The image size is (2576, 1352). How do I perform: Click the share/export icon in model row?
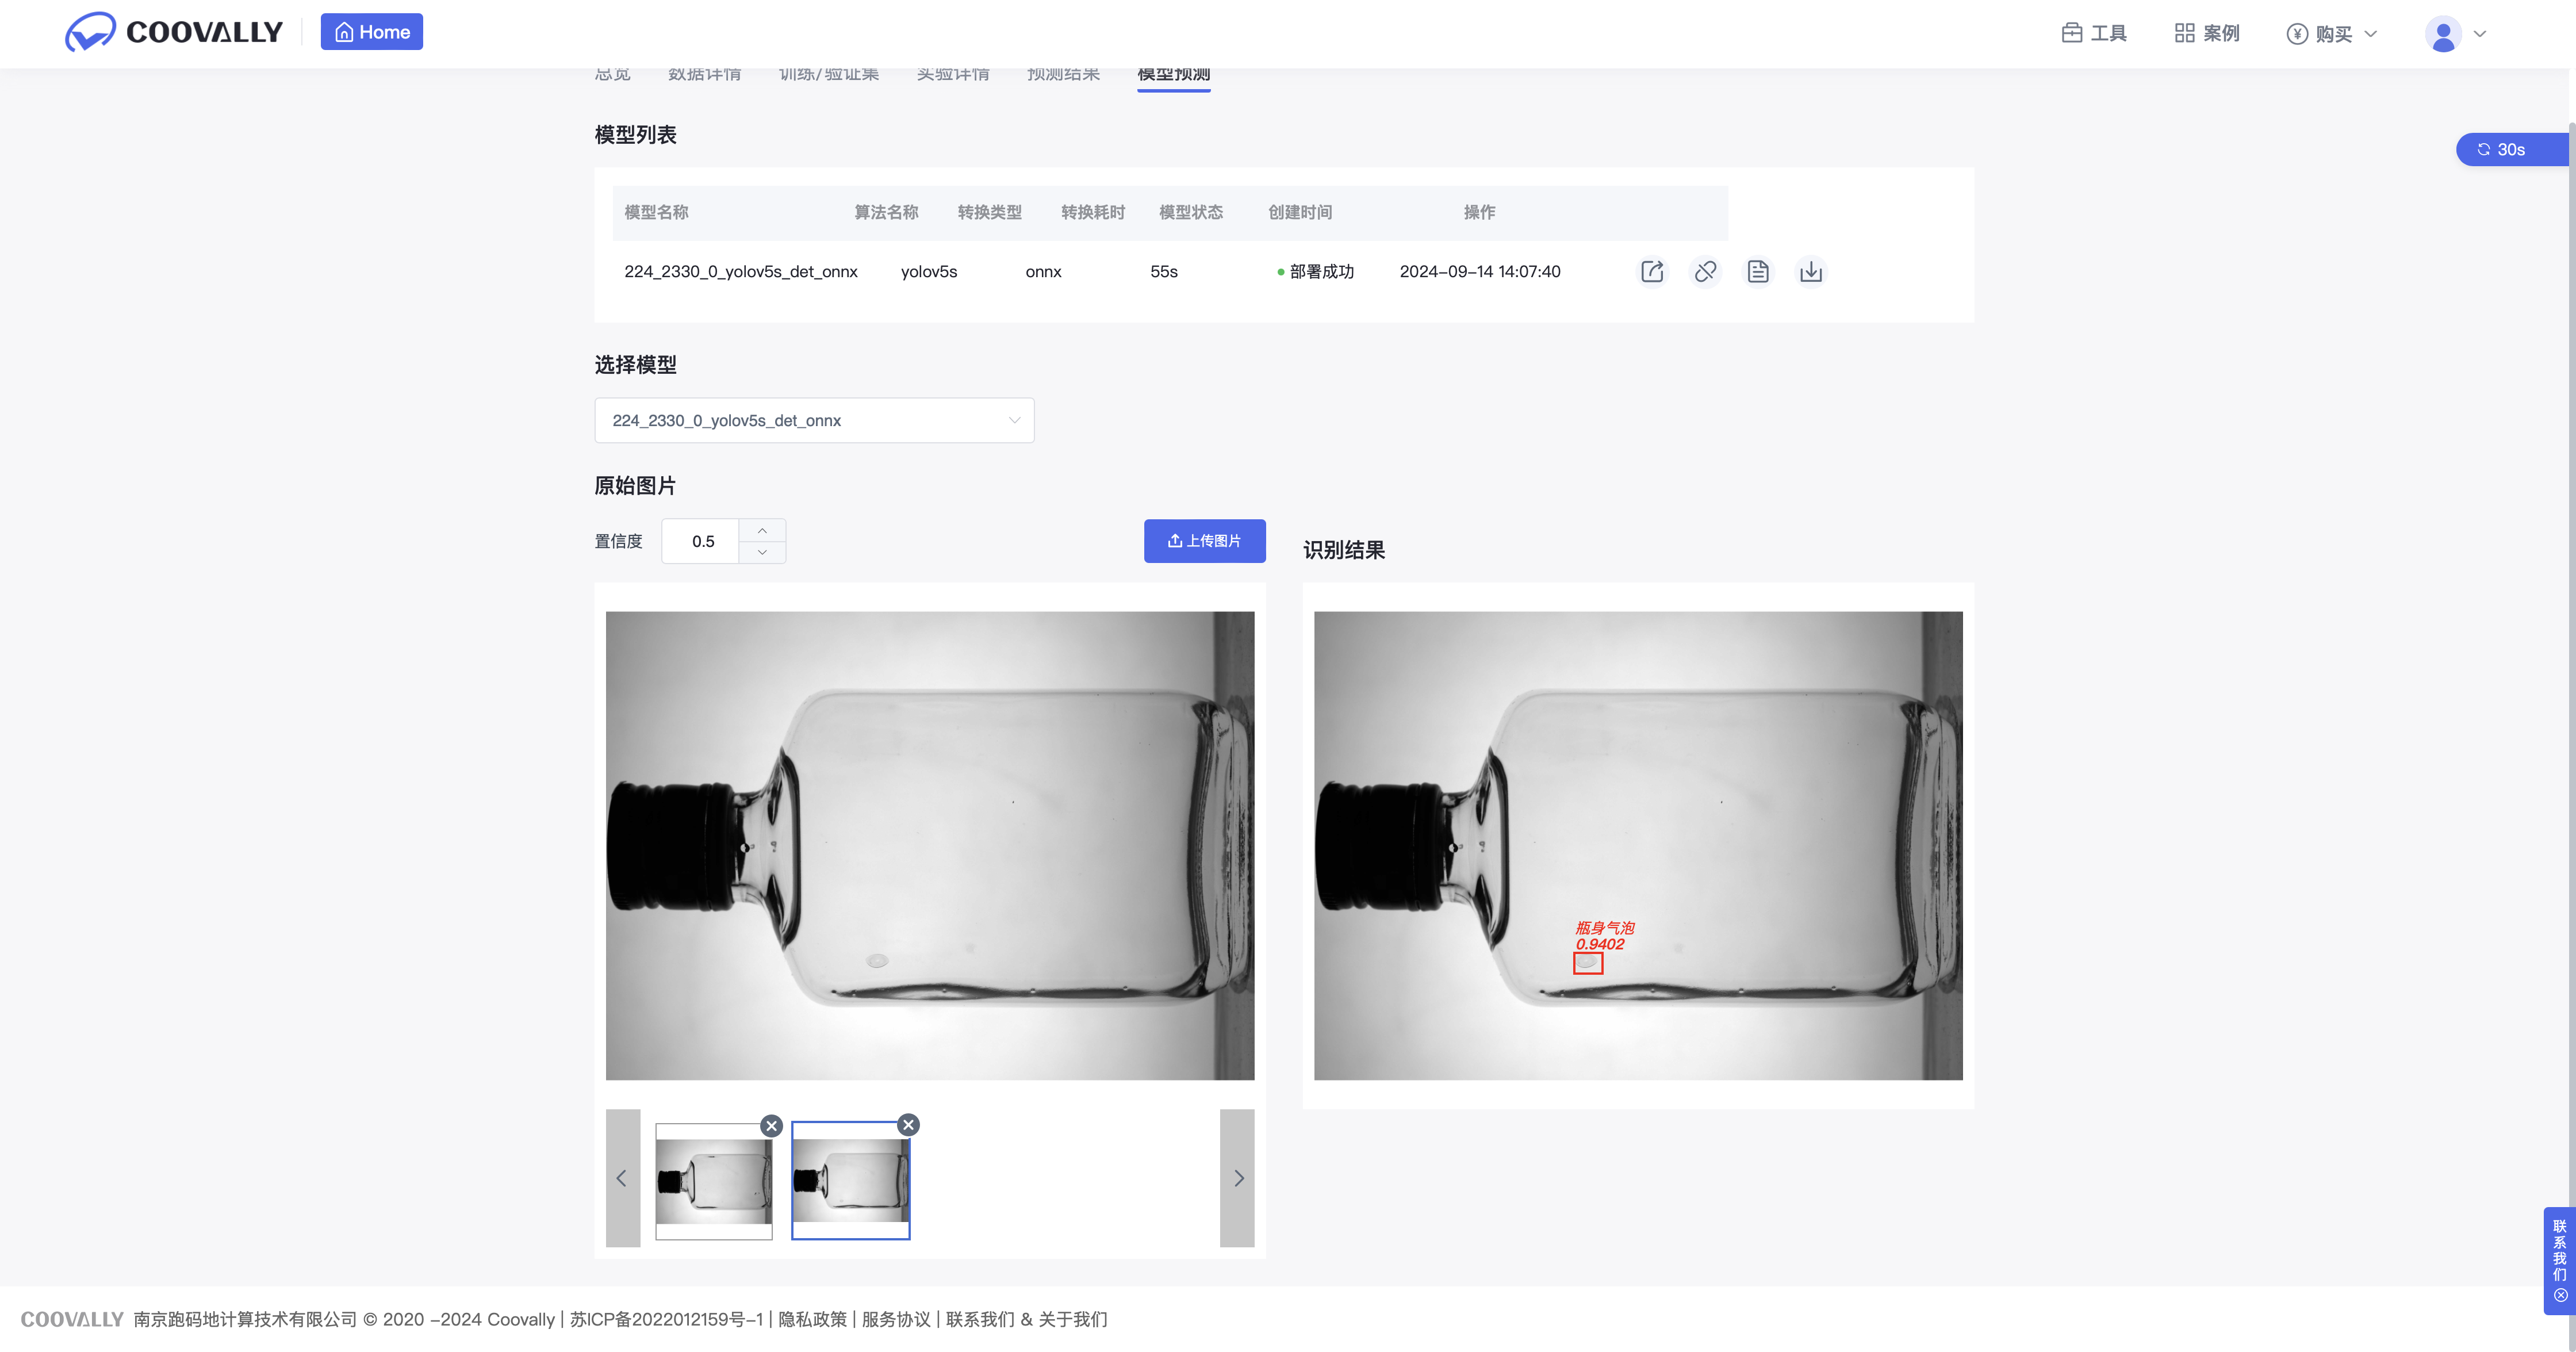pos(1652,271)
